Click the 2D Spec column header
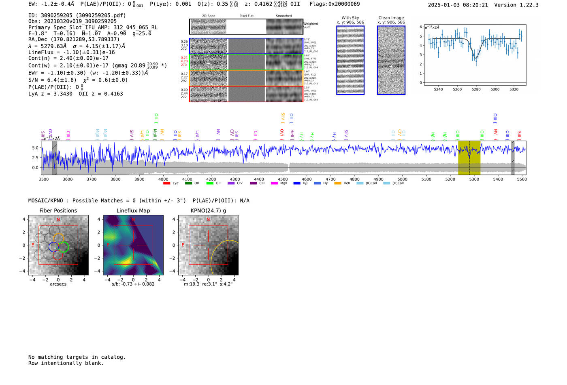Screen dimensions: 567x385 209,16
